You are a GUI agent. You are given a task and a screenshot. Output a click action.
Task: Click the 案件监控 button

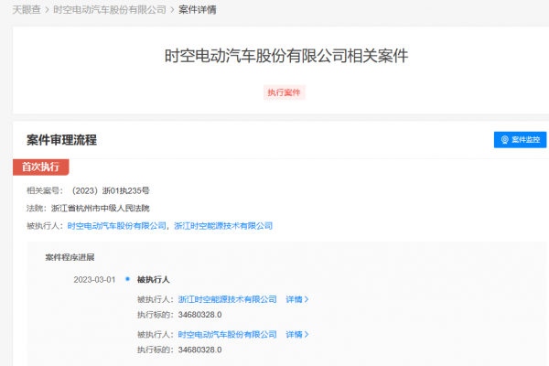(520, 140)
